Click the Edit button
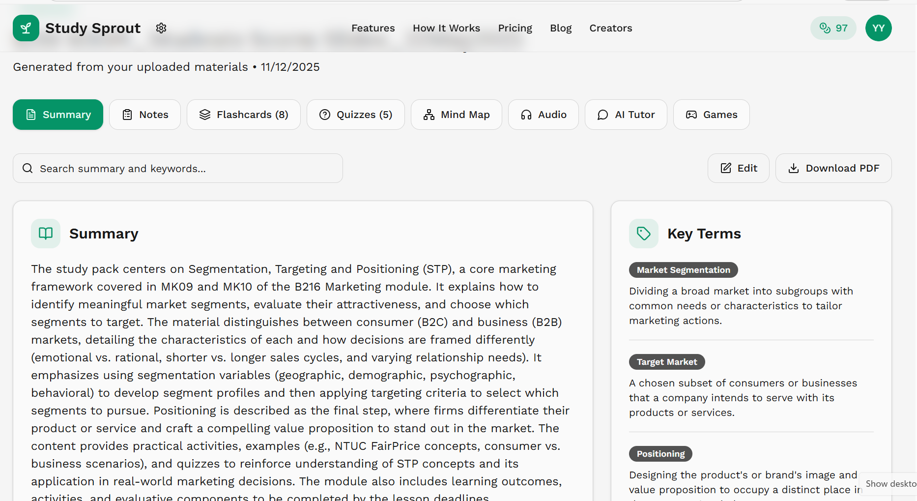This screenshot has width=917, height=501. [738, 168]
